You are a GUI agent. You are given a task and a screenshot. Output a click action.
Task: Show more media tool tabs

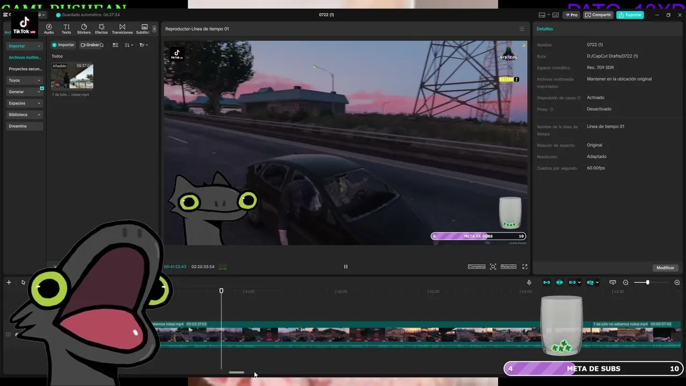154,29
